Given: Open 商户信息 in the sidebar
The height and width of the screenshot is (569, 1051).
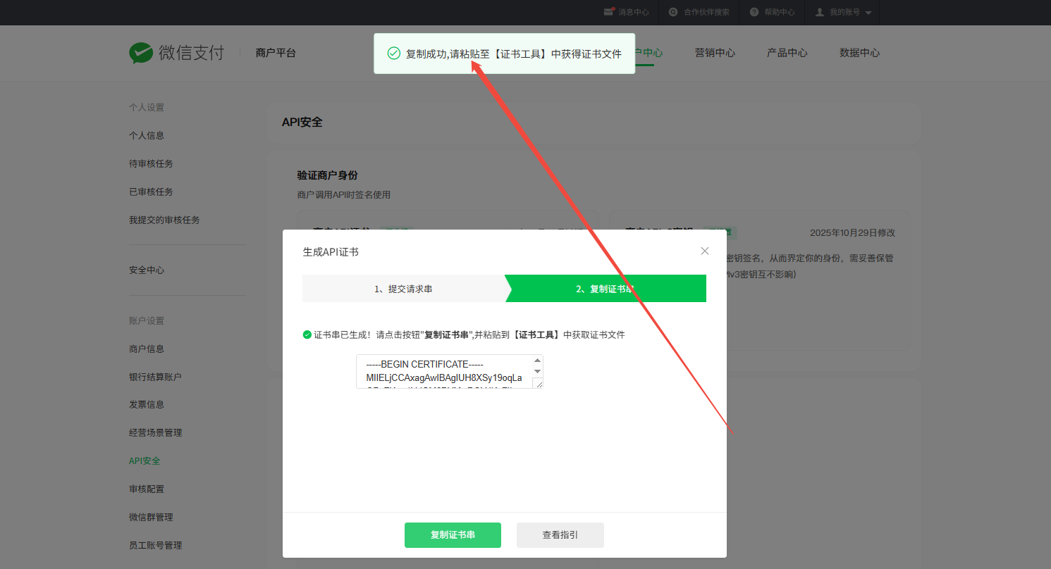Looking at the screenshot, I should [x=147, y=349].
